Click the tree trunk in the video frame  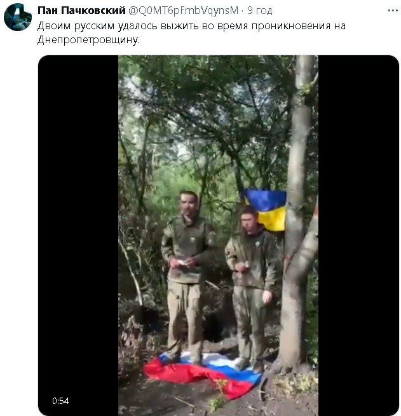click(297, 212)
